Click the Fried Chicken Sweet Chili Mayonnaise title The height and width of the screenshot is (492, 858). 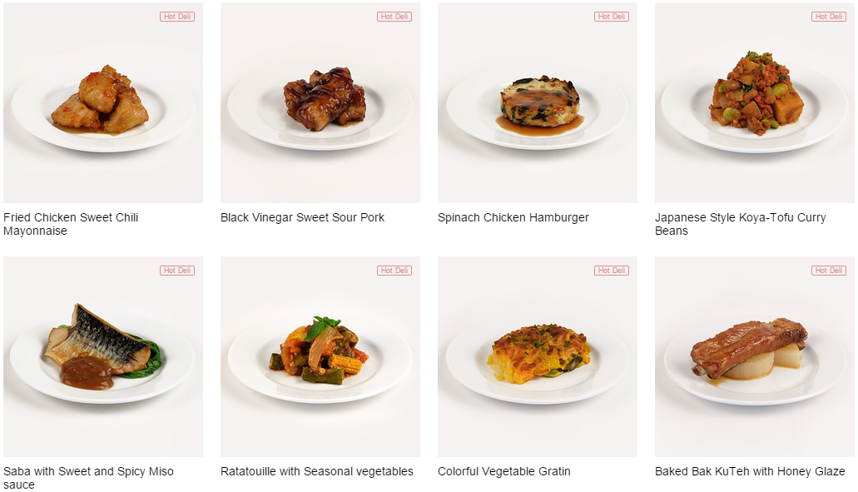(71, 224)
